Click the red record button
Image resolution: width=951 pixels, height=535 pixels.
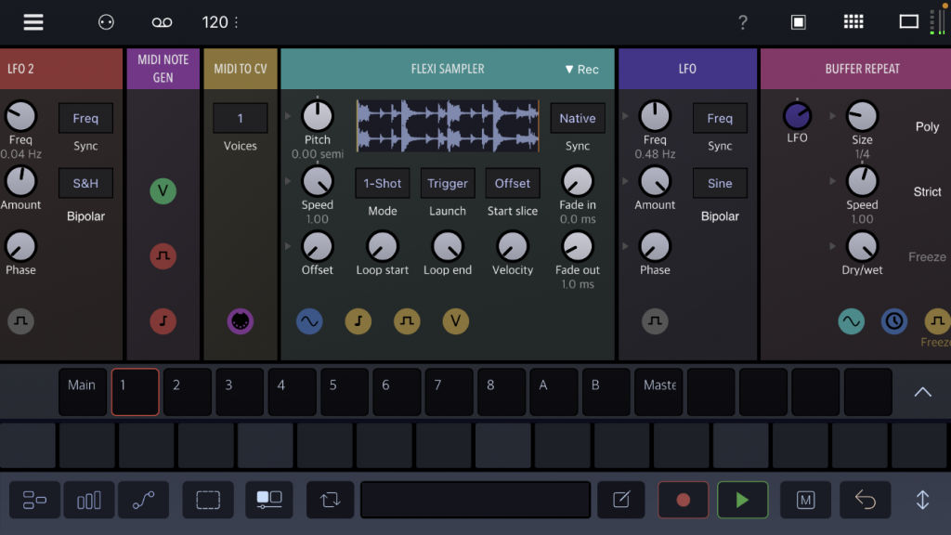(x=683, y=500)
